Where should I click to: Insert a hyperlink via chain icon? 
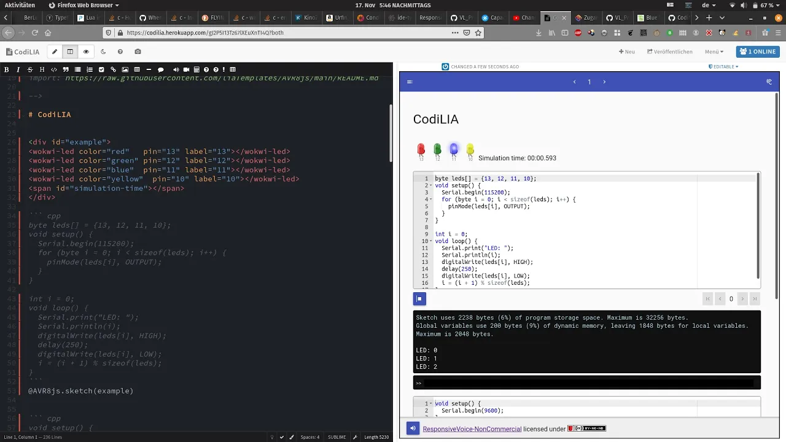(x=114, y=69)
